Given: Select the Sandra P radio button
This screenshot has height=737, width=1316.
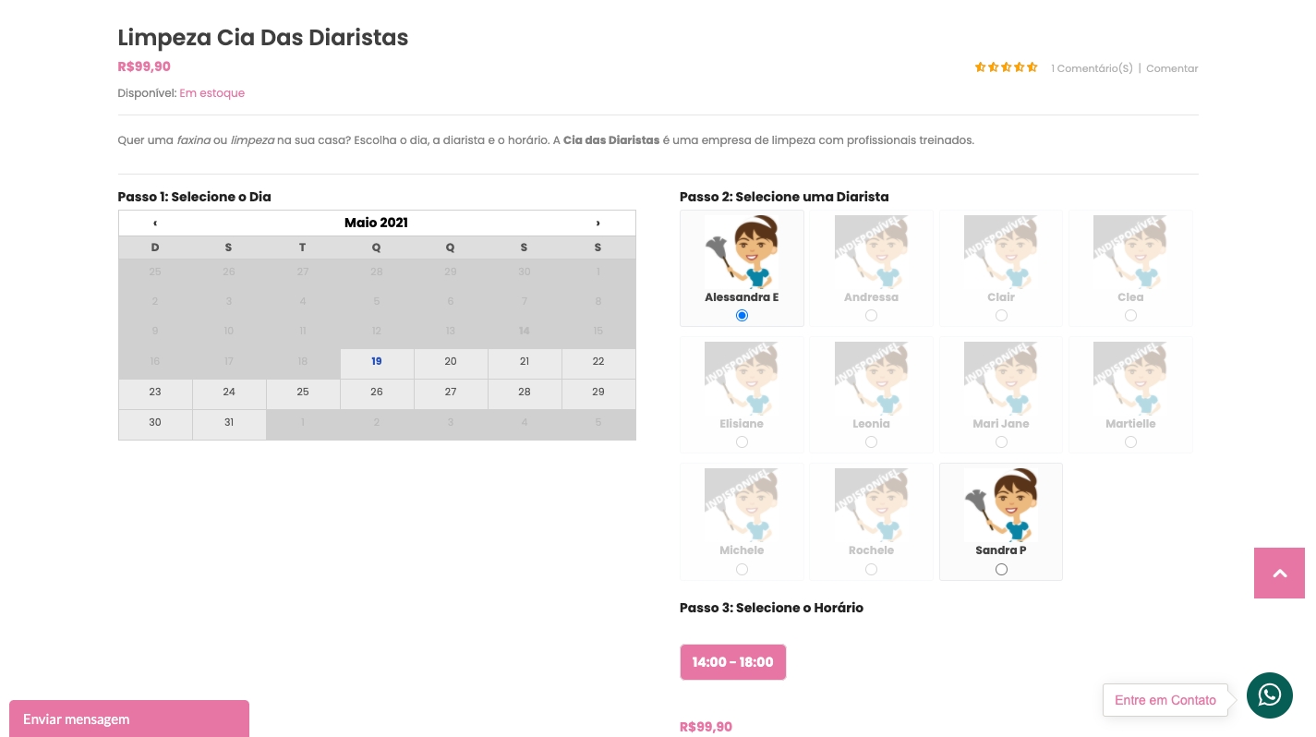Looking at the screenshot, I should (x=1001, y=569).
